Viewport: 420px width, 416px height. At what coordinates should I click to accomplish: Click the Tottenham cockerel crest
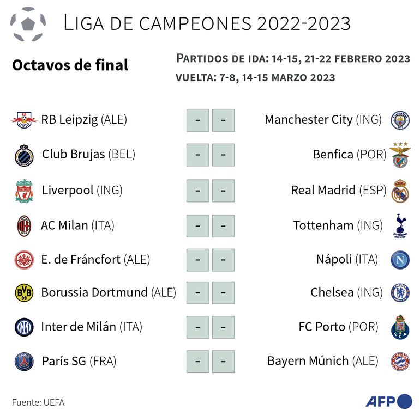(400, 226)
